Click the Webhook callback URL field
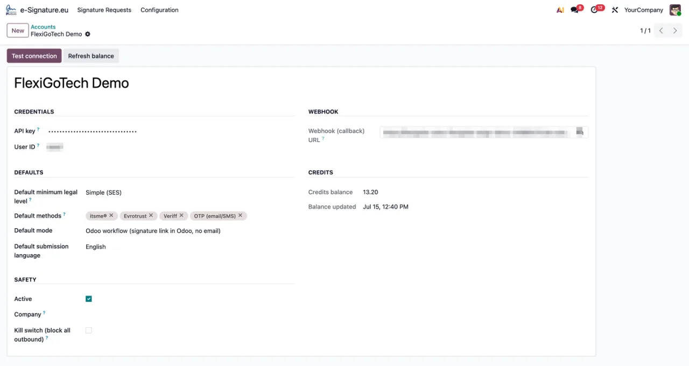 click(x=484, y=132)
